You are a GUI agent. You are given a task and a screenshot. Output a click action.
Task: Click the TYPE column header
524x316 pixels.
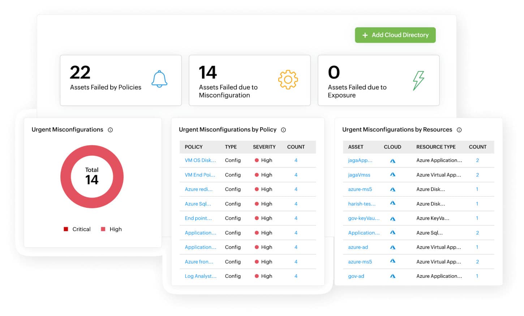point(231,147)
